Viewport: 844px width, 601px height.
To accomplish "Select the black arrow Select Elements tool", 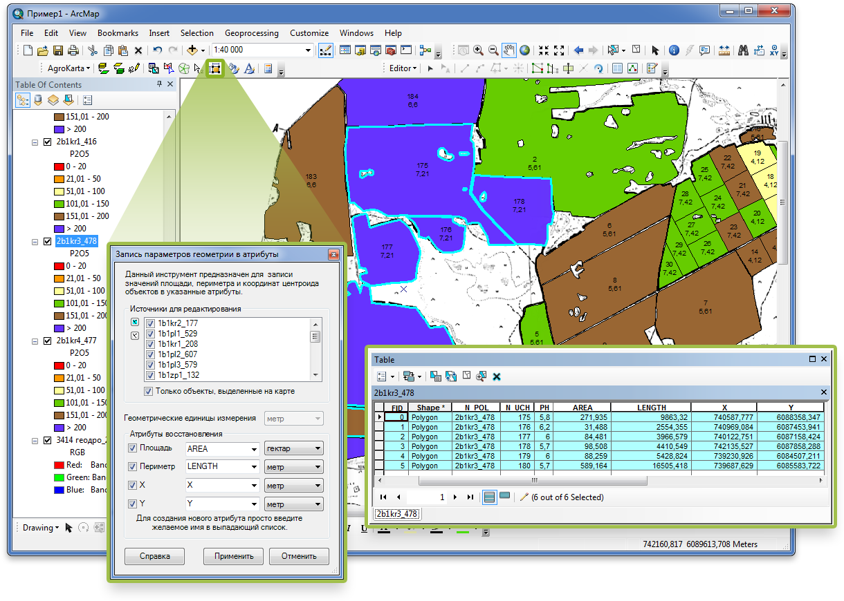I will (655, 50).
